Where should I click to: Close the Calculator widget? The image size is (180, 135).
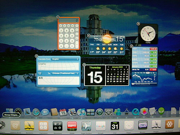tap(58, 17)
